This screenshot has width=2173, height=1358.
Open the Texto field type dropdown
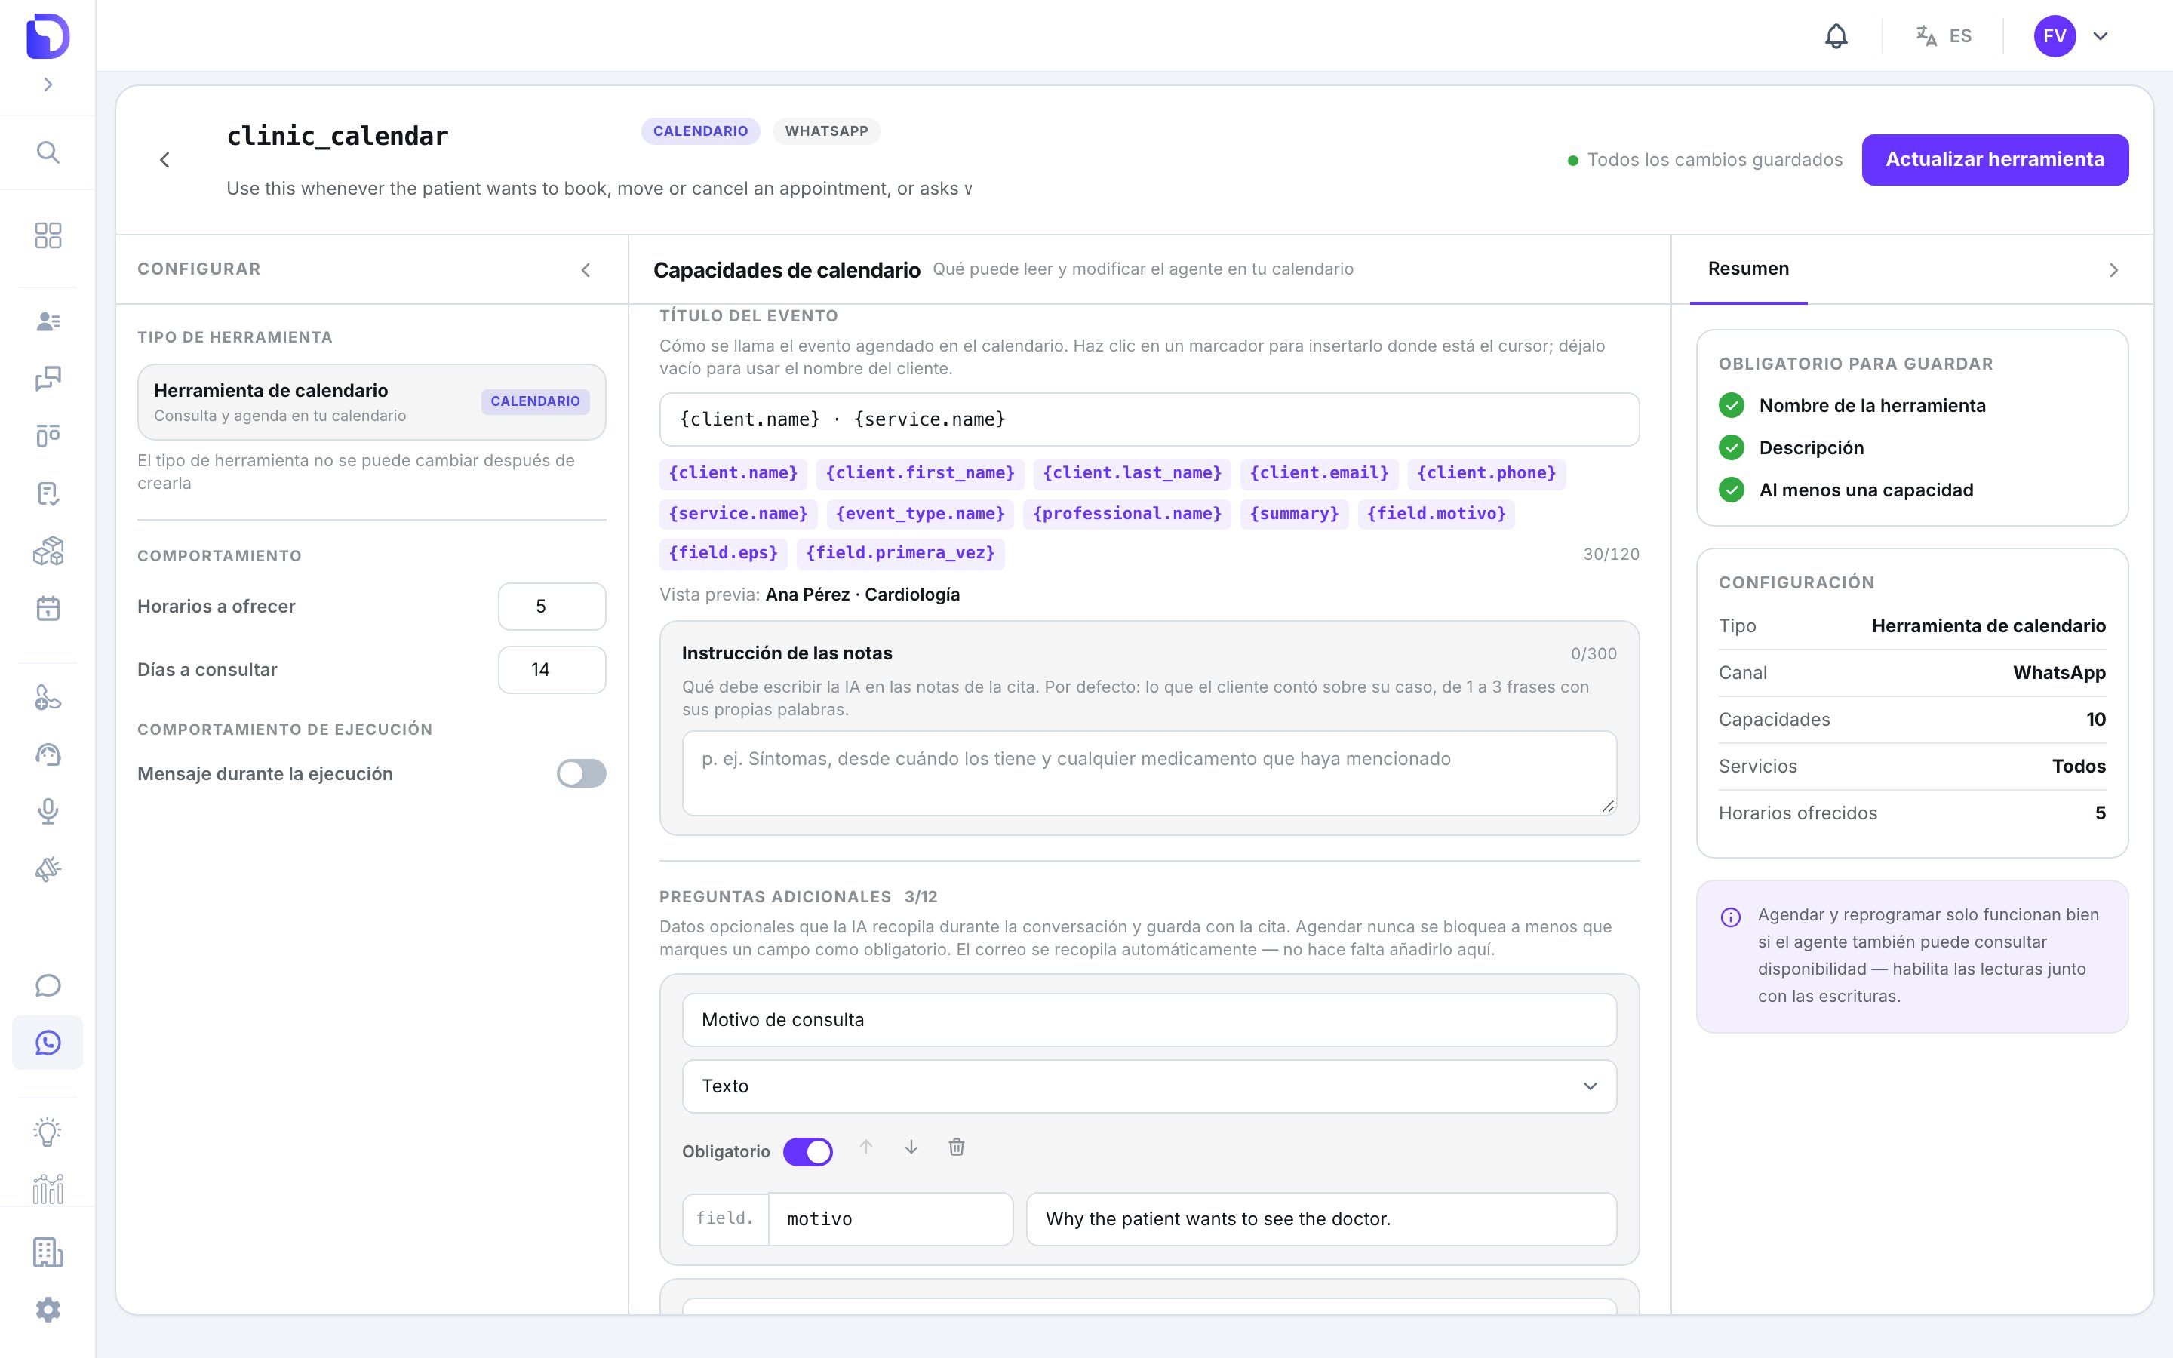coord(1148,1086)
